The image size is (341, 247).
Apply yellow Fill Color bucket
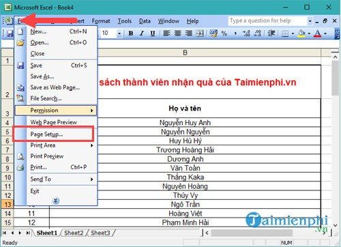[x=301, y=33]
